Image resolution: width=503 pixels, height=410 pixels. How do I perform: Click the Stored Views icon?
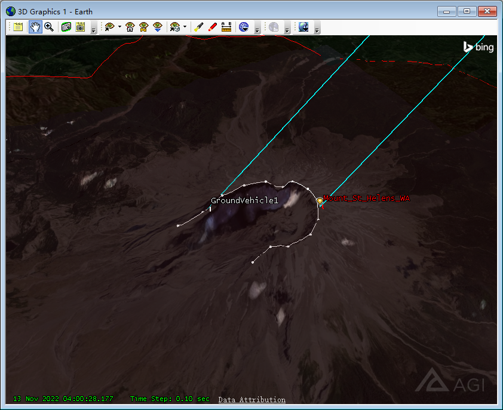click(174, 27)
